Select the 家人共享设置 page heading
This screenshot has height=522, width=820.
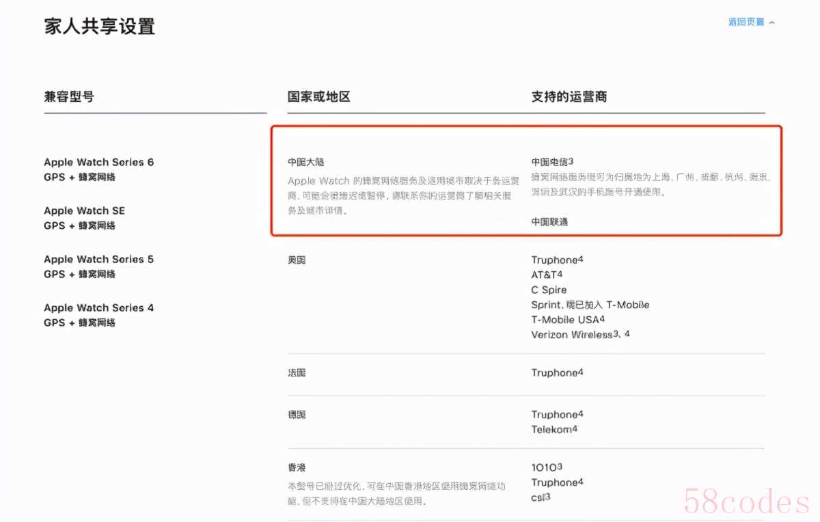click(100, 27)
